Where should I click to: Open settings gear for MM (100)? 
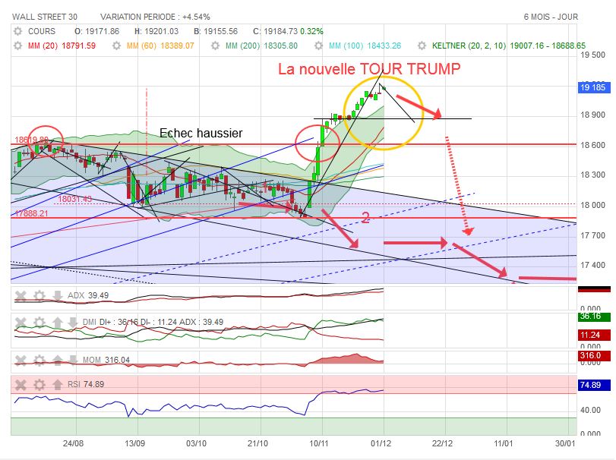click(318, 46)
